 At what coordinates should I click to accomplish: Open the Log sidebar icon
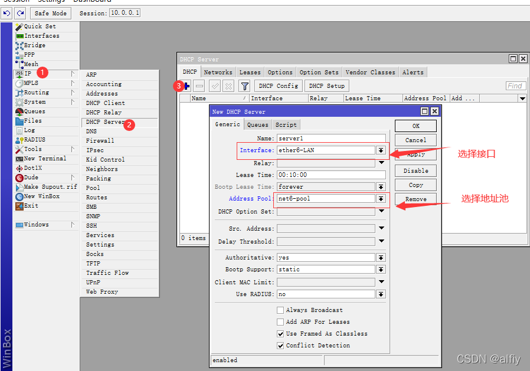(19, 130)
